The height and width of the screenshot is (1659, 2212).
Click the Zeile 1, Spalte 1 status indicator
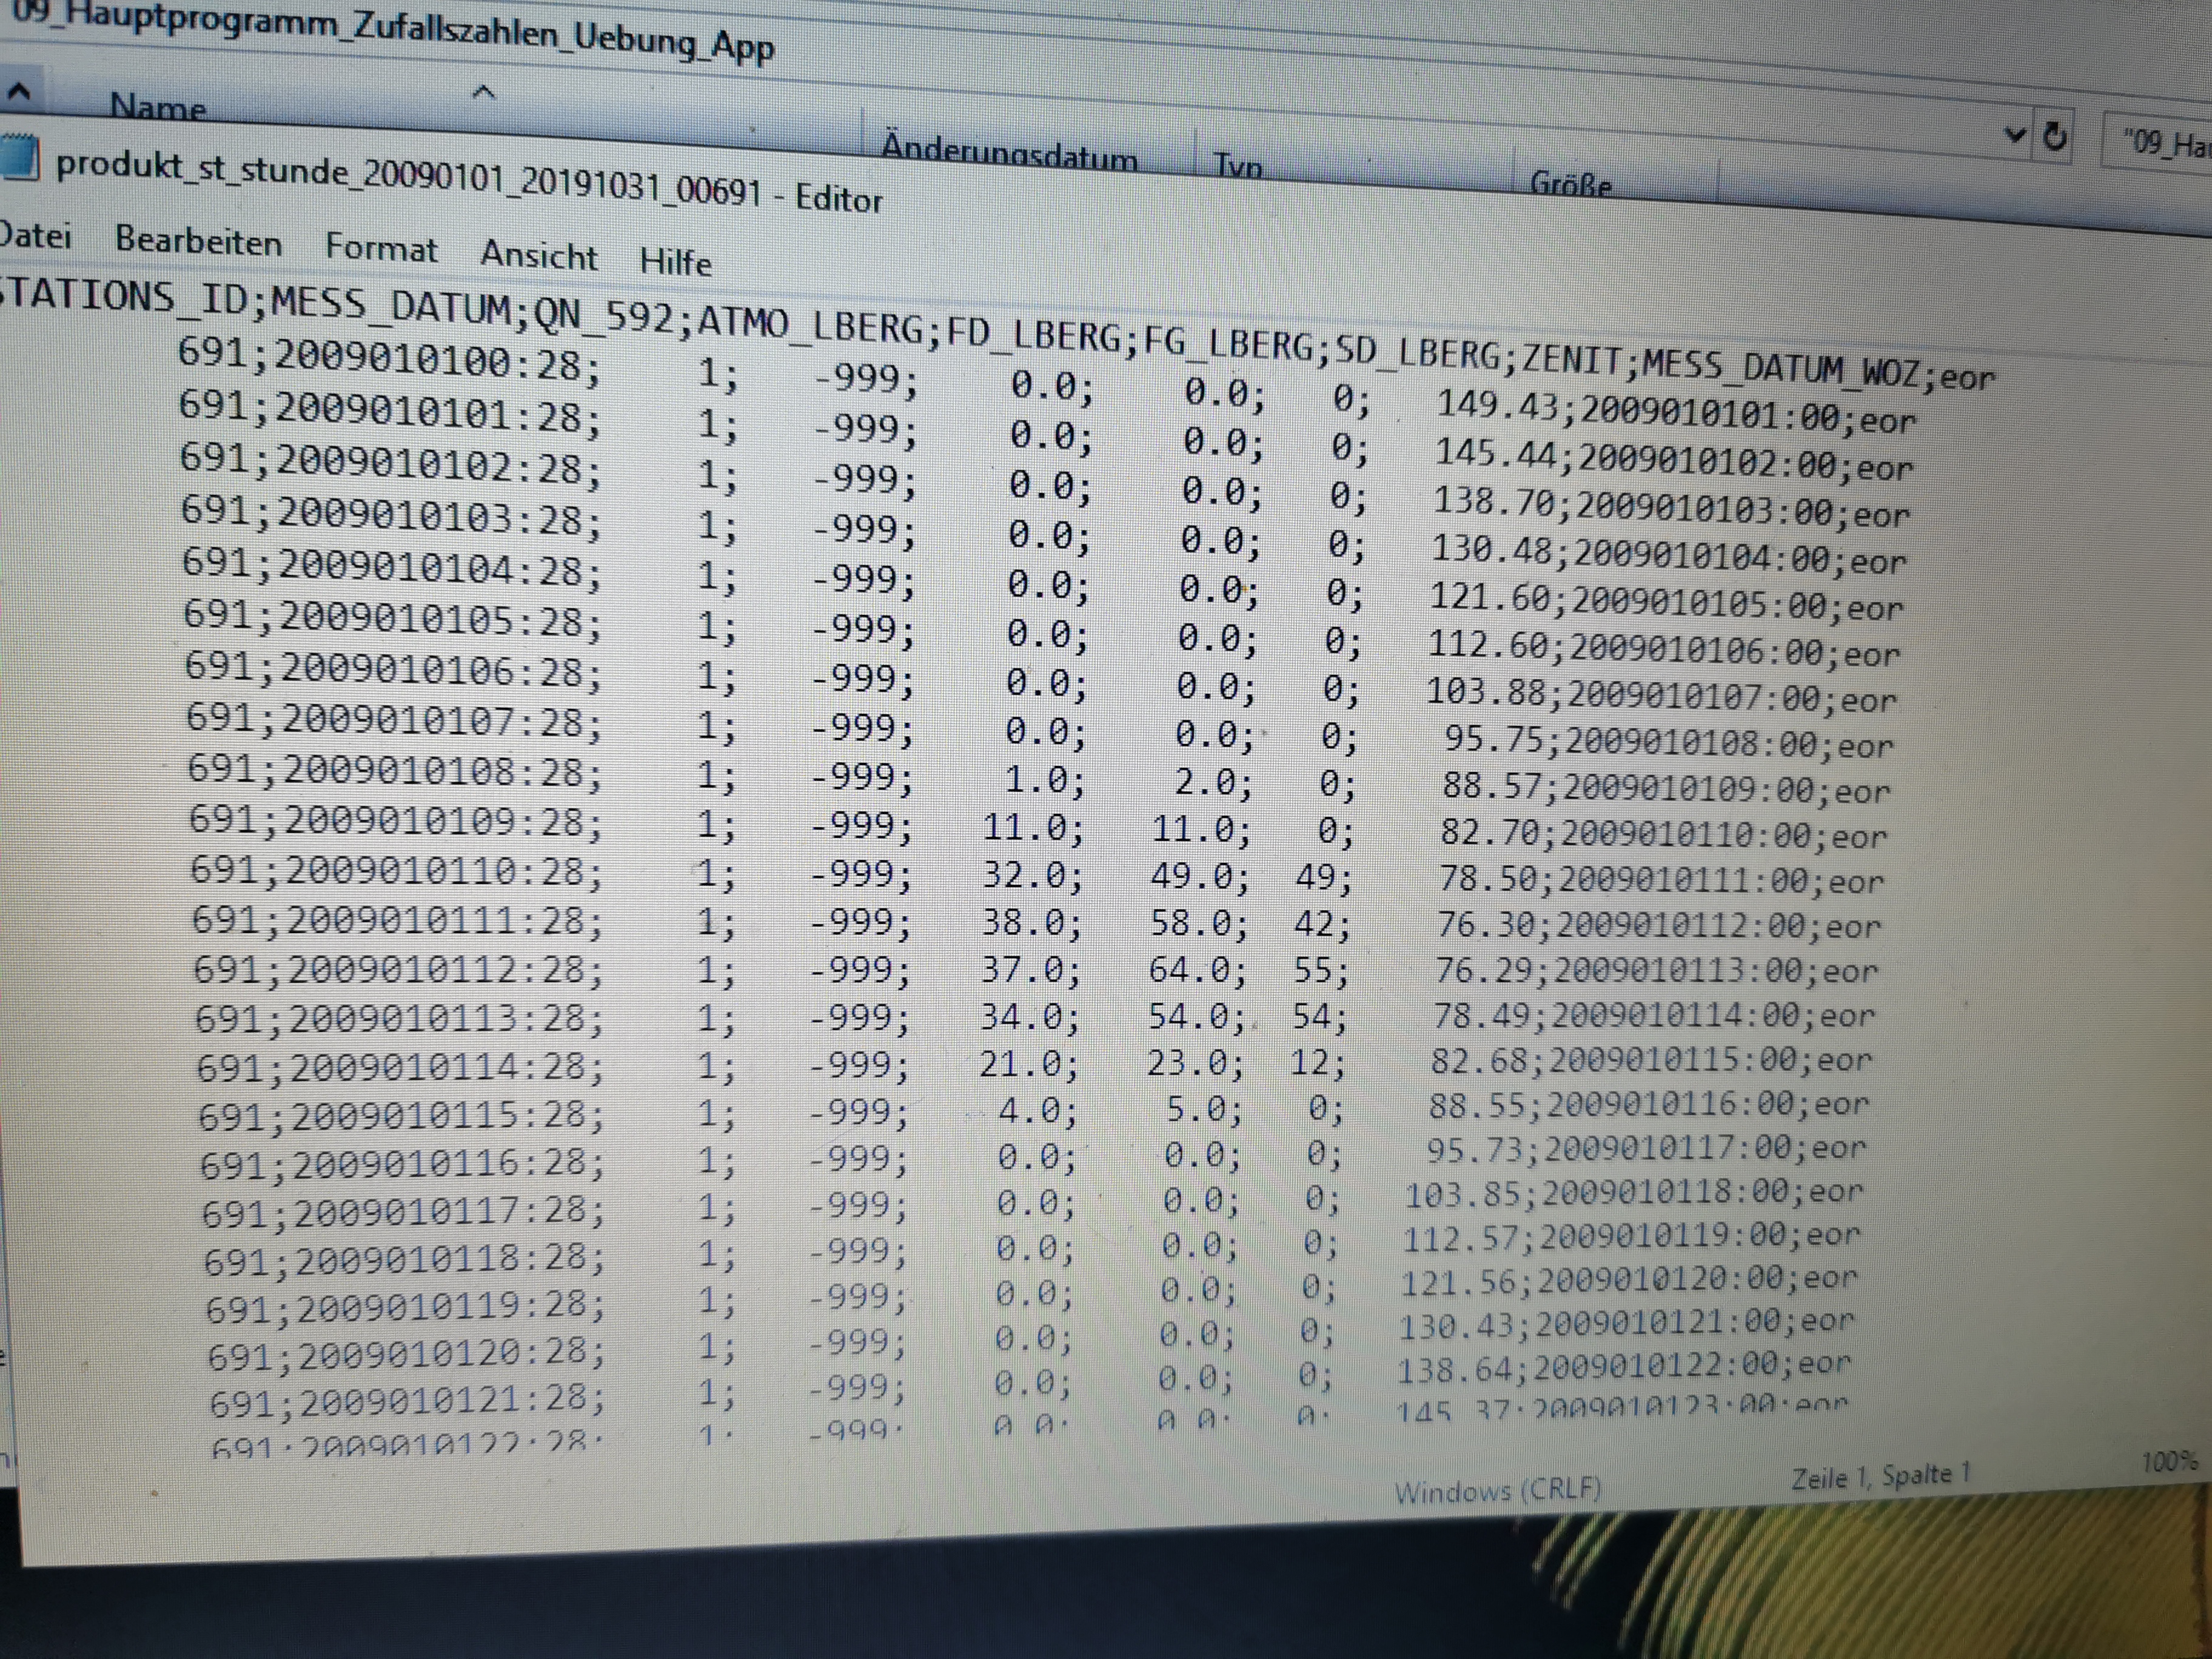1880,1476
